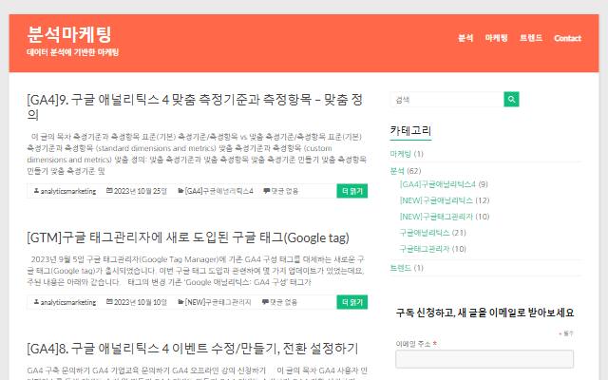Select sidebar subcategory [GA4]구글애널리틱스4 (9)

pyautogui.click(x=437, y=184)
